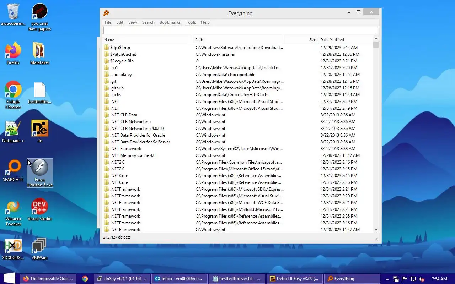Click the vertical scrollbar thumb

tap(376, 45)
